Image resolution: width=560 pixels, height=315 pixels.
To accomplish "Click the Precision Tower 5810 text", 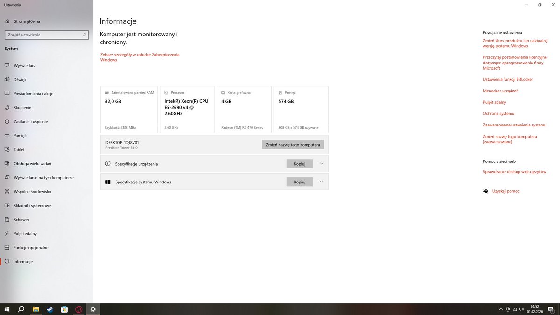I will coord(121,148).
